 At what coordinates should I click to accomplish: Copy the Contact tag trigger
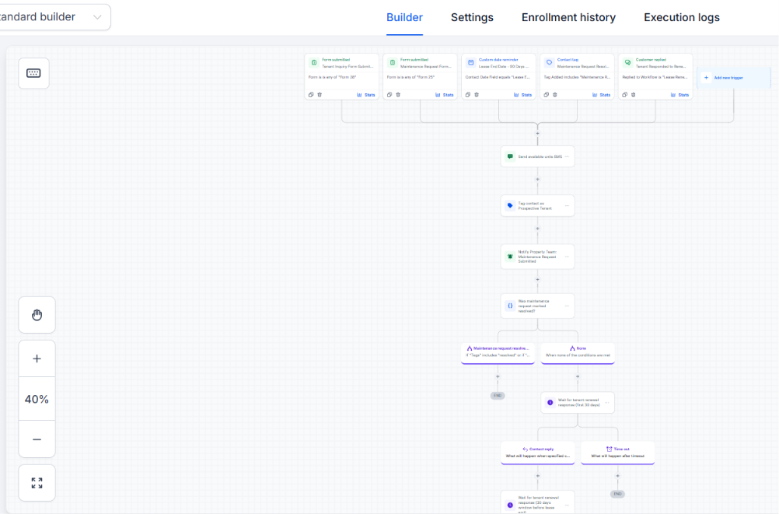coord(547,94)
